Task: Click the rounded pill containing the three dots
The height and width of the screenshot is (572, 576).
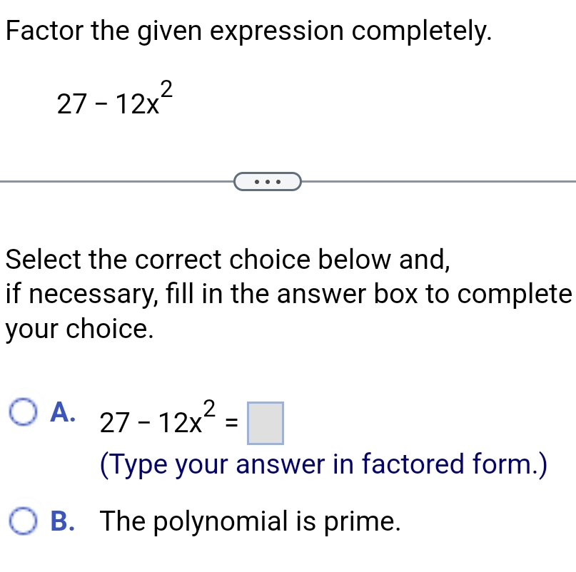Action: (266, 182)
